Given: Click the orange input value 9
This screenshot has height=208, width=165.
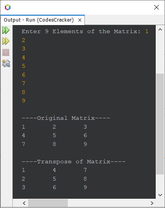Looking at the screenshot, I should pyautogui.click(x=24, y=101).
